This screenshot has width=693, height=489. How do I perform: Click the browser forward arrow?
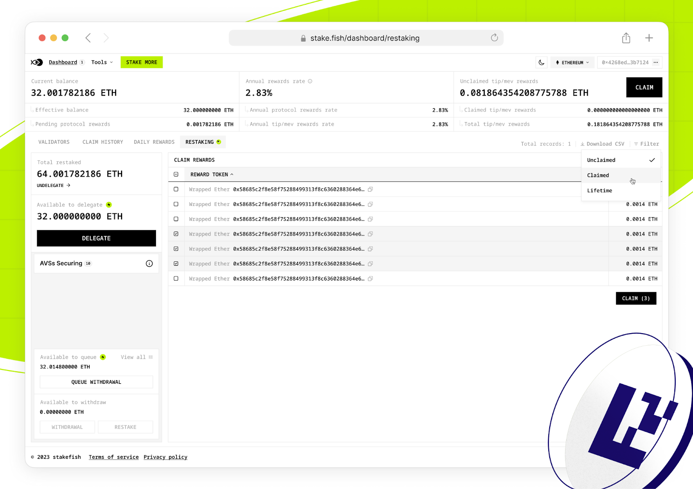[x=106, y=38]
